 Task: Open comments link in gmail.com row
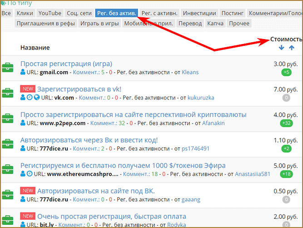pos(86,72)
